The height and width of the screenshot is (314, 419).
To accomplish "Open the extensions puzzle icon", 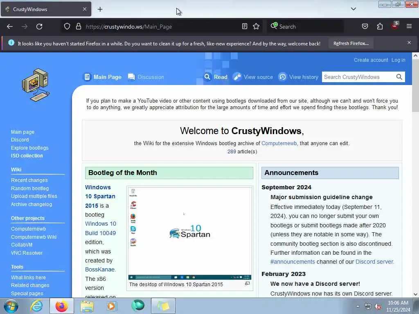I will point(380,26).
